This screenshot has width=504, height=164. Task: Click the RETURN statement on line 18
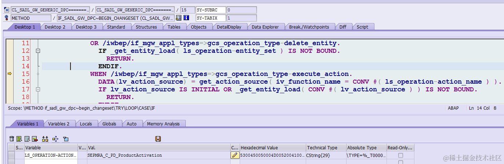click(x=120, y=97)
